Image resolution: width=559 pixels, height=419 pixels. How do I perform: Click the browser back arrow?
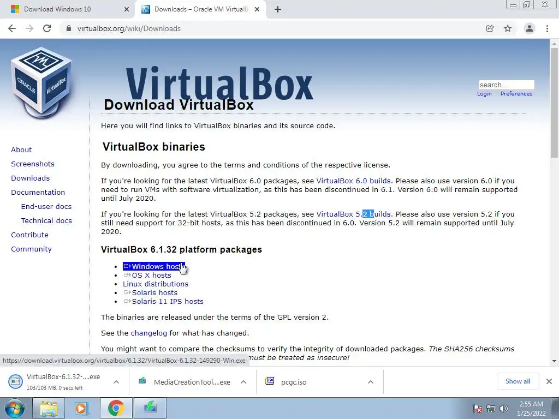coord(12,28)
